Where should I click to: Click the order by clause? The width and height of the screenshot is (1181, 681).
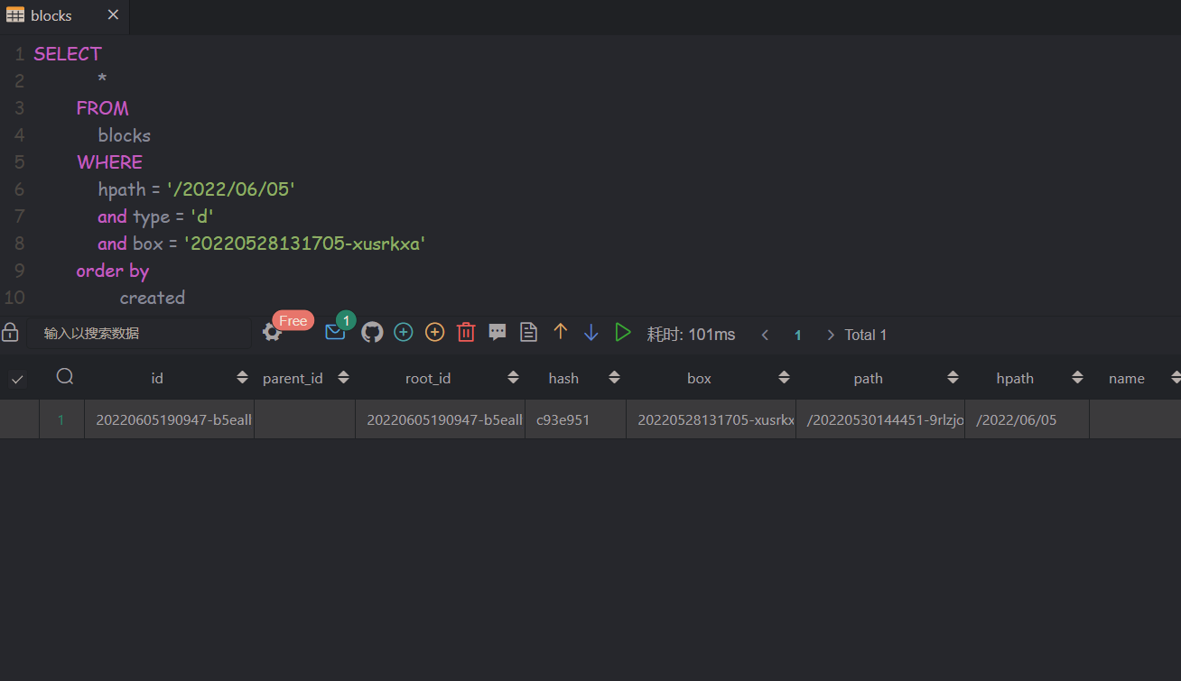(x=113, y=271)
